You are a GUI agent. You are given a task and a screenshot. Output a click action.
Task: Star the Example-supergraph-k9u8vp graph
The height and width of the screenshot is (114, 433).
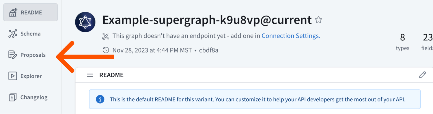point(318,20)
